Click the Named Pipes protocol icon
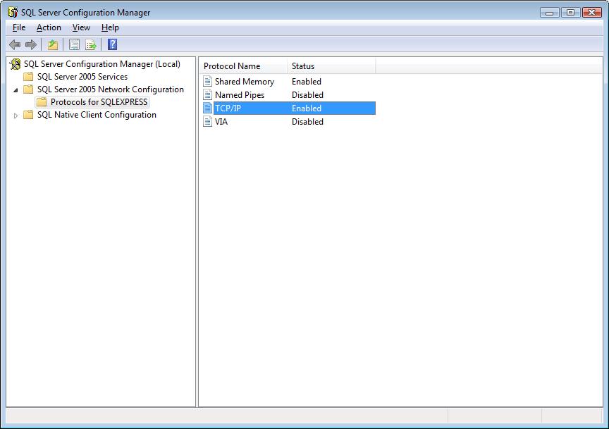Image resolution: width=609 pixels, height=429 pixels. [x=208, y=94]
